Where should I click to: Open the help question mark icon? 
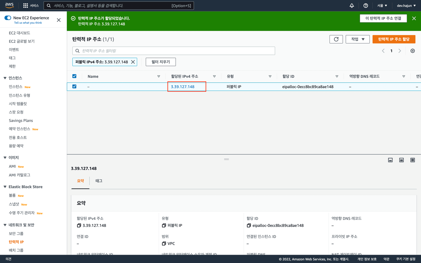(x=366, y=6)
